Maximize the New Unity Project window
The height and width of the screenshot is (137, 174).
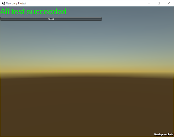point(159,3)
